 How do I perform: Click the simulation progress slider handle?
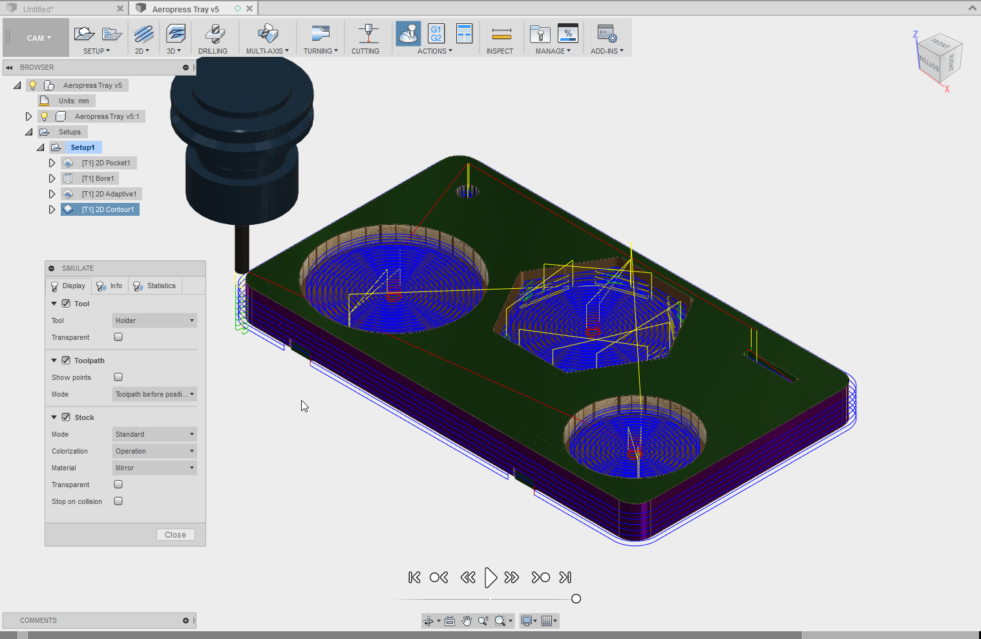pyautogui.click(x=576, y=599)
